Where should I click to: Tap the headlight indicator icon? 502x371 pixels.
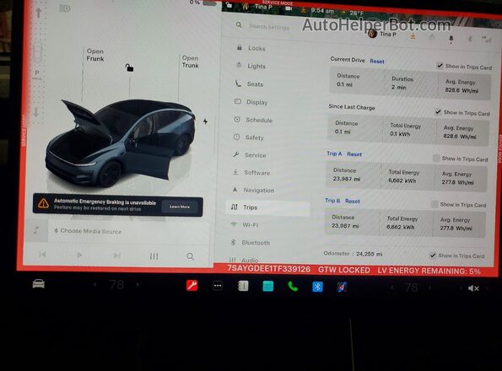tap(65, 8)
